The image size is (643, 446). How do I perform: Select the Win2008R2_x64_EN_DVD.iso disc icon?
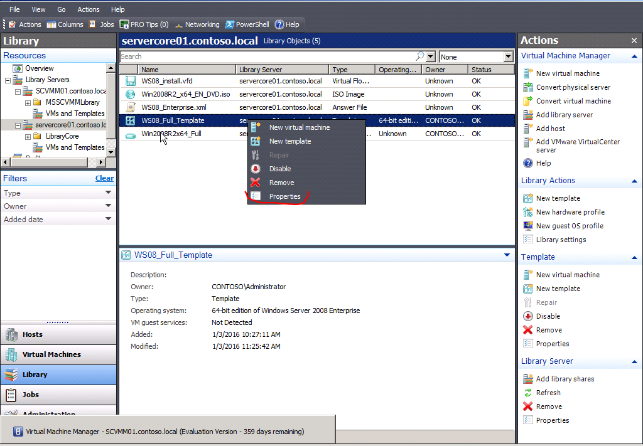tap(131, 94)
